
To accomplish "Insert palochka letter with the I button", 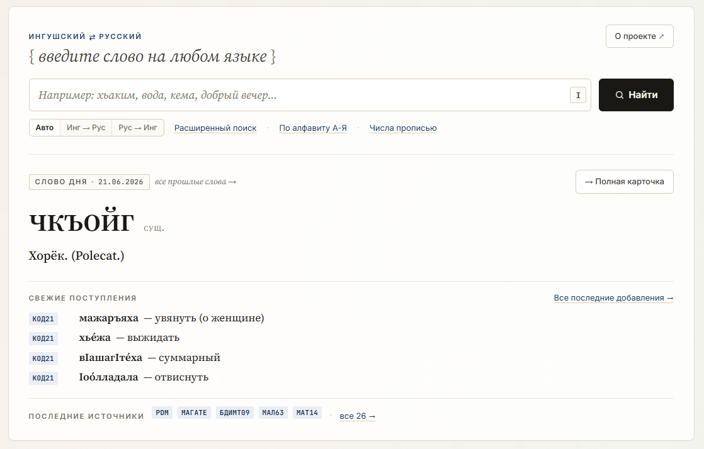I will pos(578,95).
